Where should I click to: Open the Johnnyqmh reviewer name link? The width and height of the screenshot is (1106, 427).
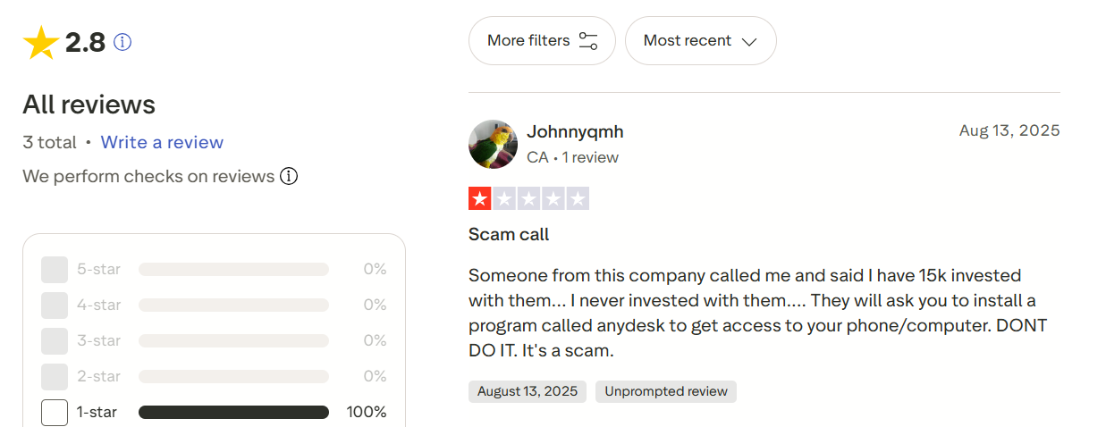[575, 131]
